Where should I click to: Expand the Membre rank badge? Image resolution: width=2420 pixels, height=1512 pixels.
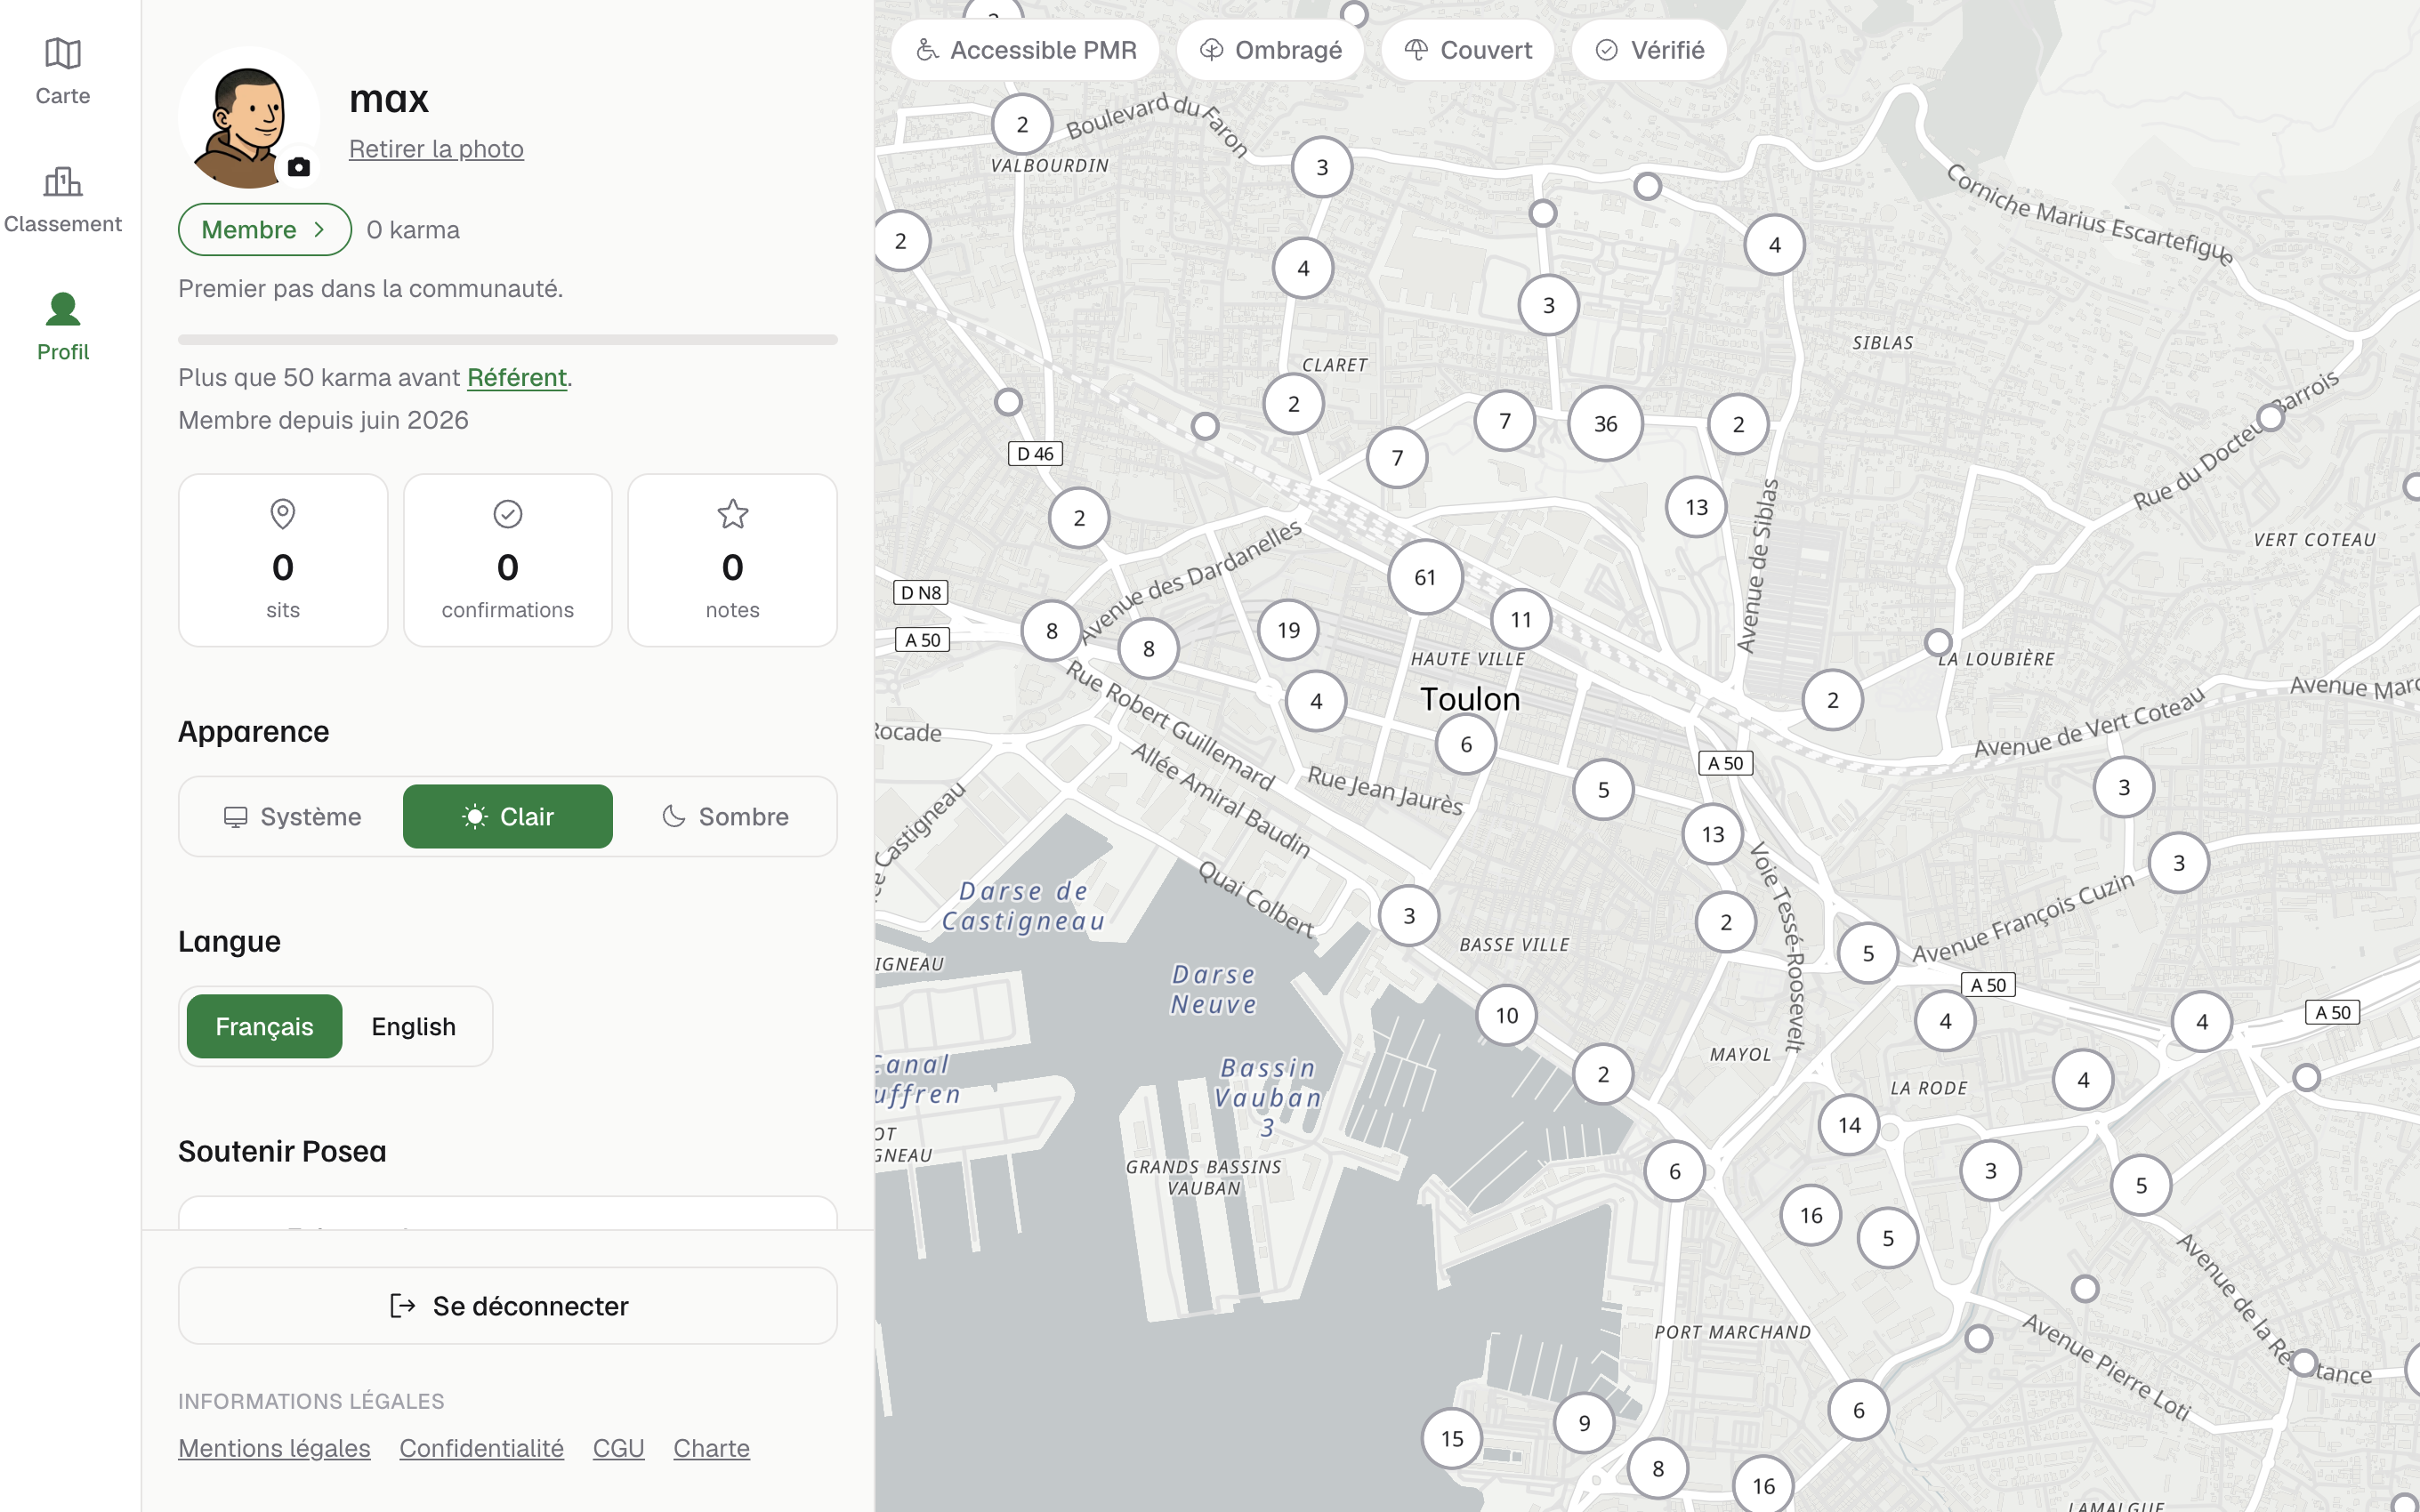(x=265, y=230)
